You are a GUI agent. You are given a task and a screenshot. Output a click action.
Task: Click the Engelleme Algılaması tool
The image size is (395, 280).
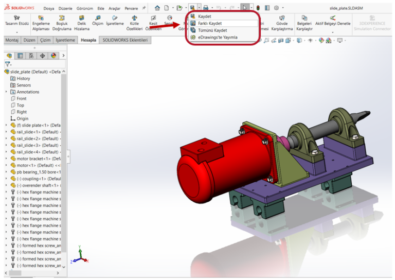click(41, 23)
